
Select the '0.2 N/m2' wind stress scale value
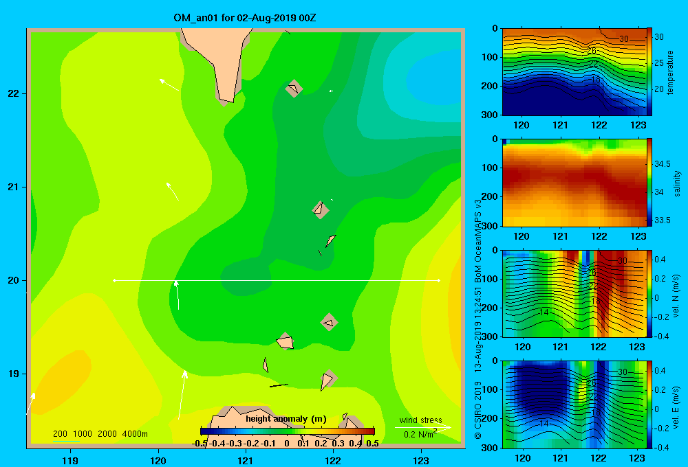[x=420, y=434]
